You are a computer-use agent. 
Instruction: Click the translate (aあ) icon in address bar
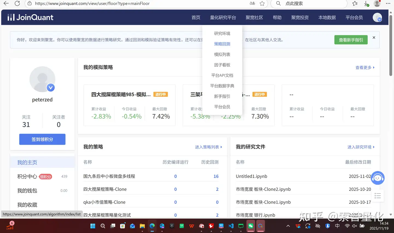click(x=252, y=3)
